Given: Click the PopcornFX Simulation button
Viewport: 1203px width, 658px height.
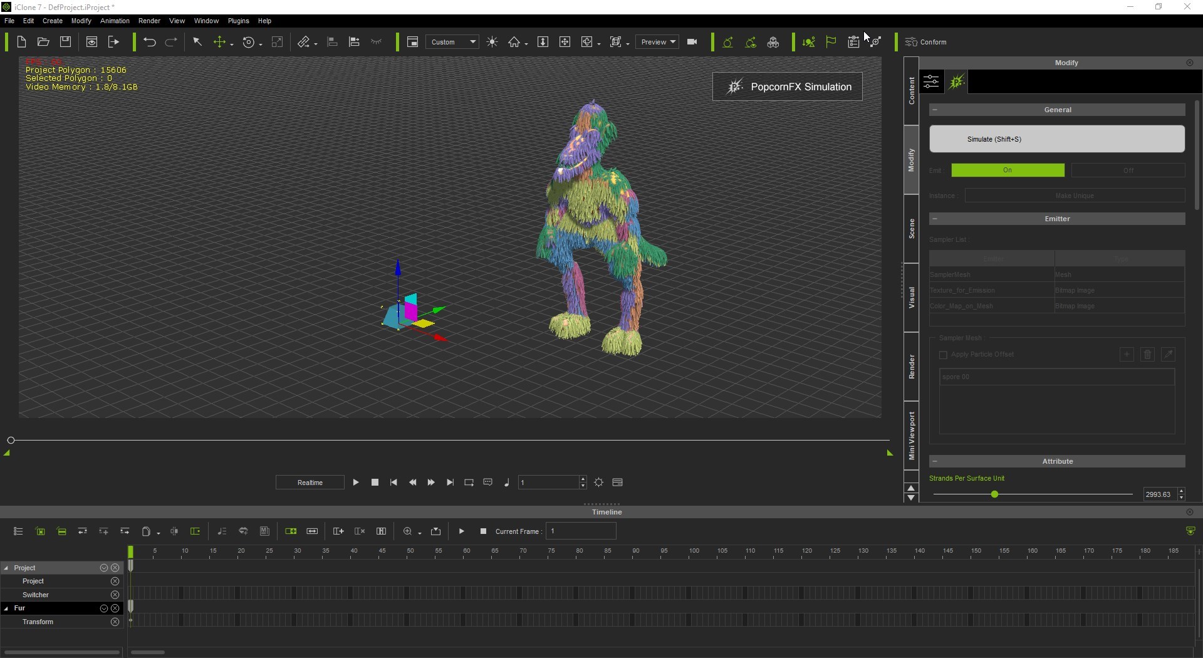Looking at the screenshot, I should [x=788, y=86].
